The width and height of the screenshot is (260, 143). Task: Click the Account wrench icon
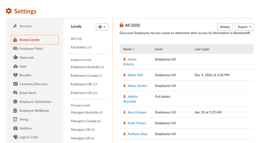click(15, 26)
